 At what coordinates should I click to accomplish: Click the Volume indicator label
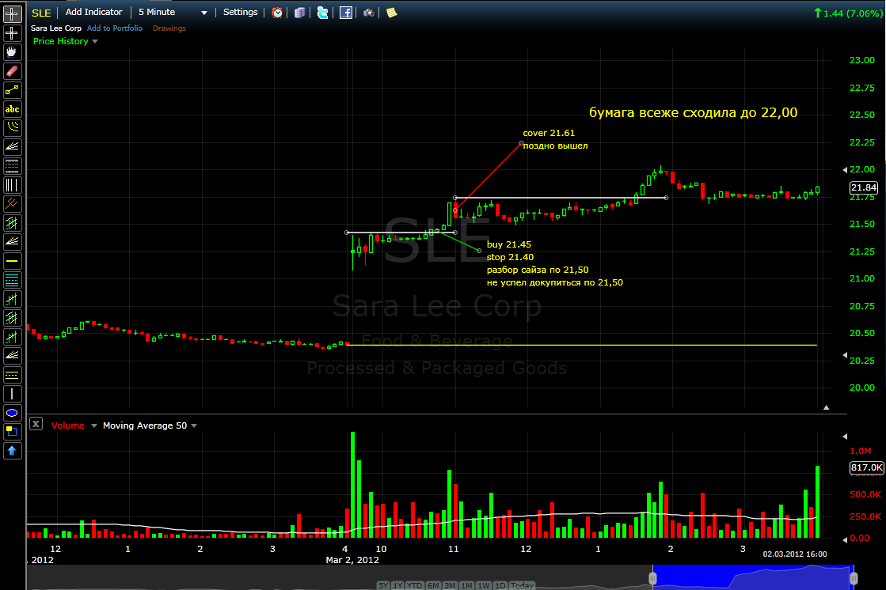68,425
